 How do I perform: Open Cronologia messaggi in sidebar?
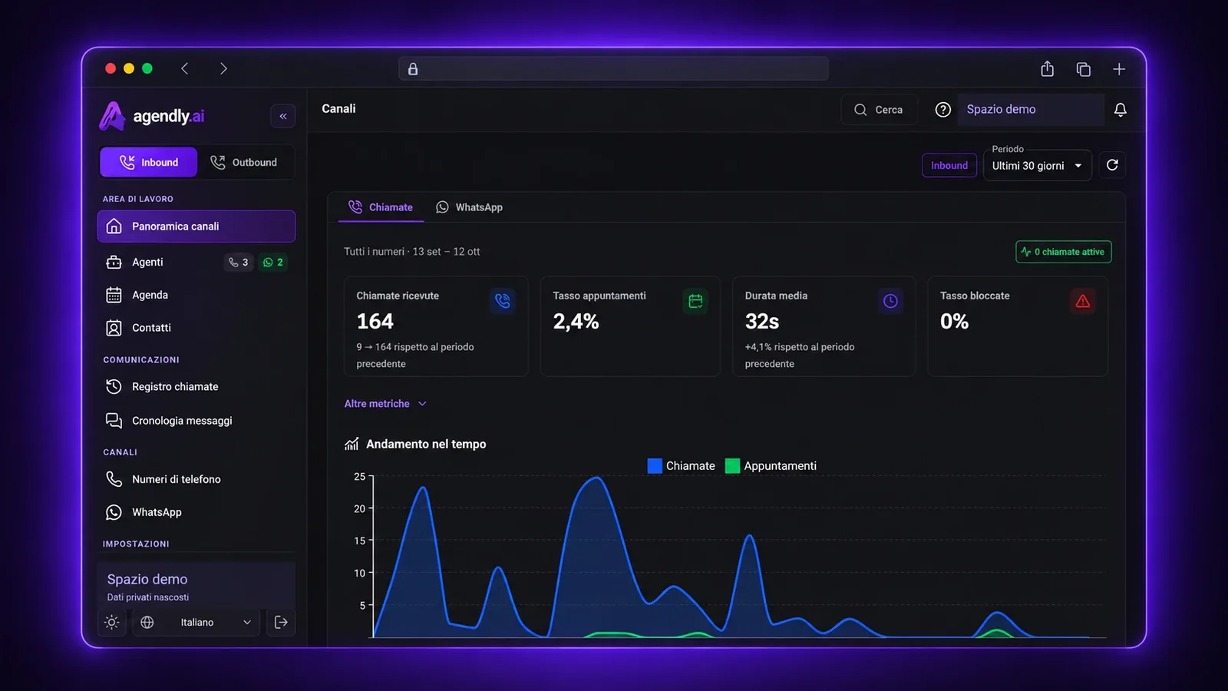coord(196,421)
